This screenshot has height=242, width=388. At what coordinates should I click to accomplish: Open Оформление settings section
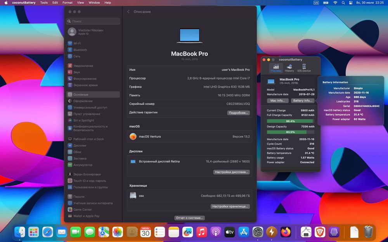(93, 101)
